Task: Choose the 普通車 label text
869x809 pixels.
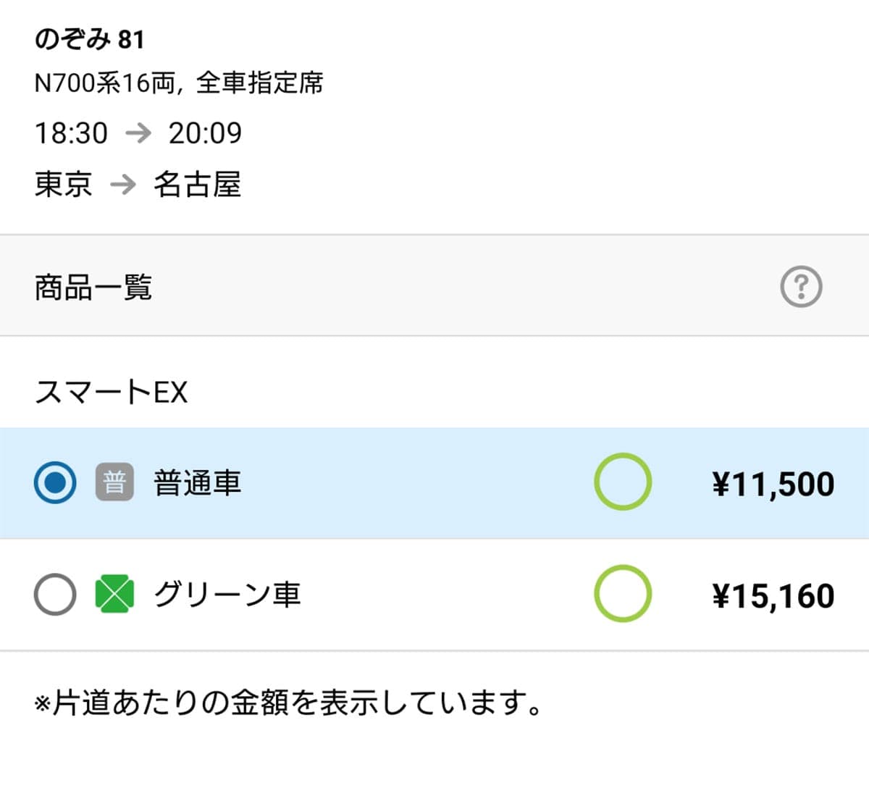Action: (x=197, y=483)
